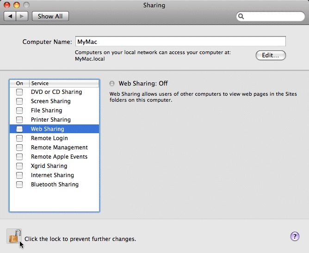The width and height of the screenshot is (309, 253).
Task: Toggle the Screen Sharing checkbox
Action: (19, 101)
